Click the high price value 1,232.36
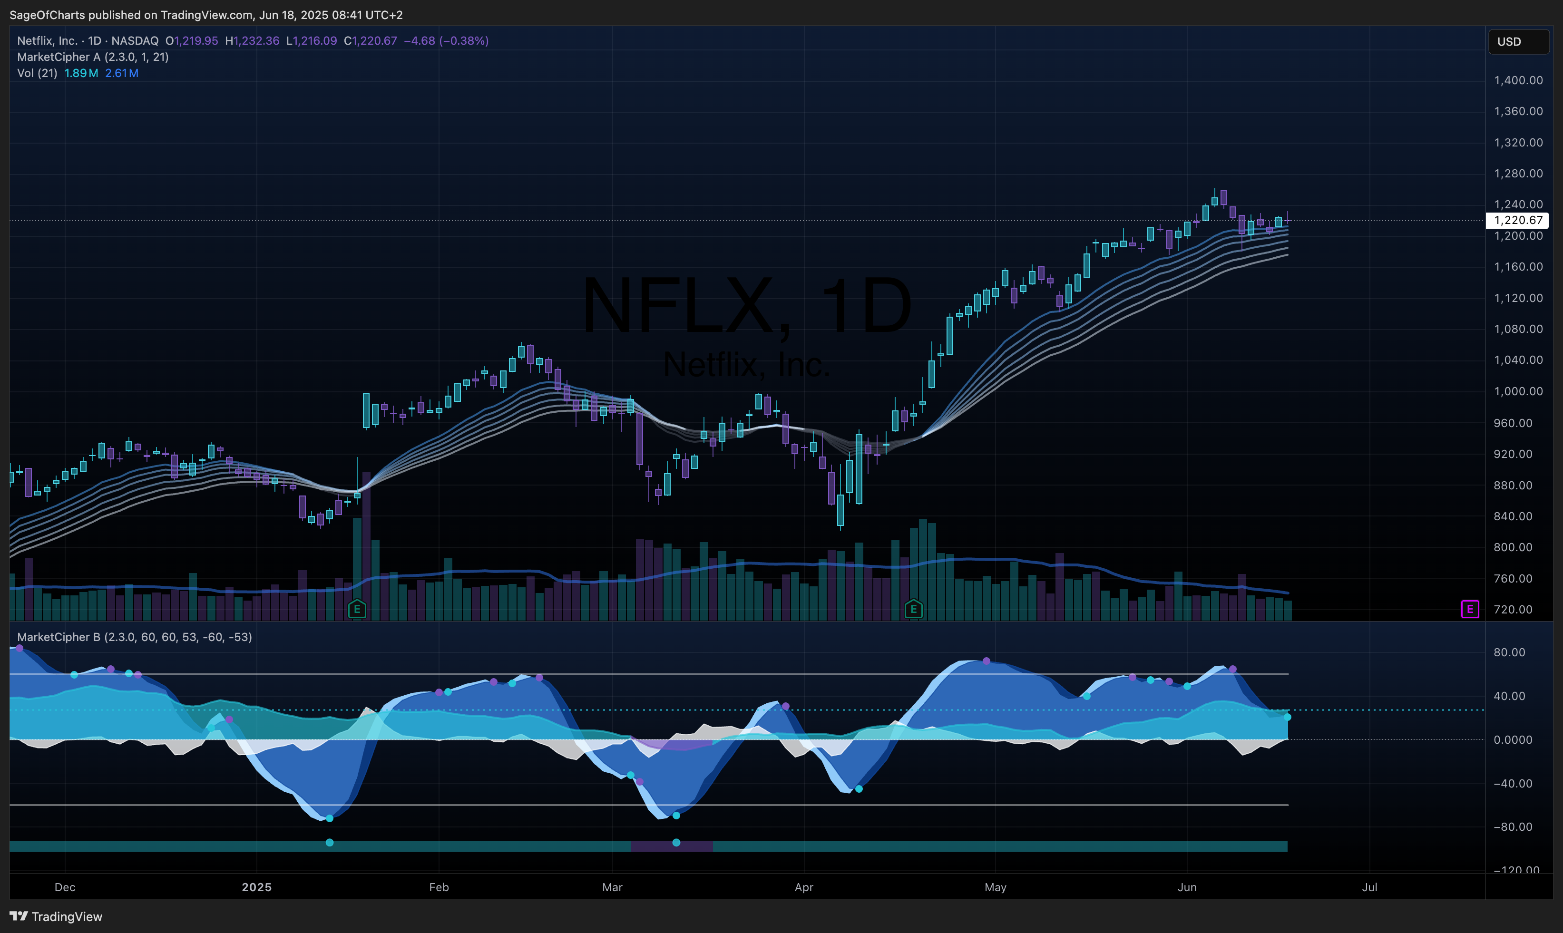The height and width of the screenshot is (933, 1563). point(256,41)
